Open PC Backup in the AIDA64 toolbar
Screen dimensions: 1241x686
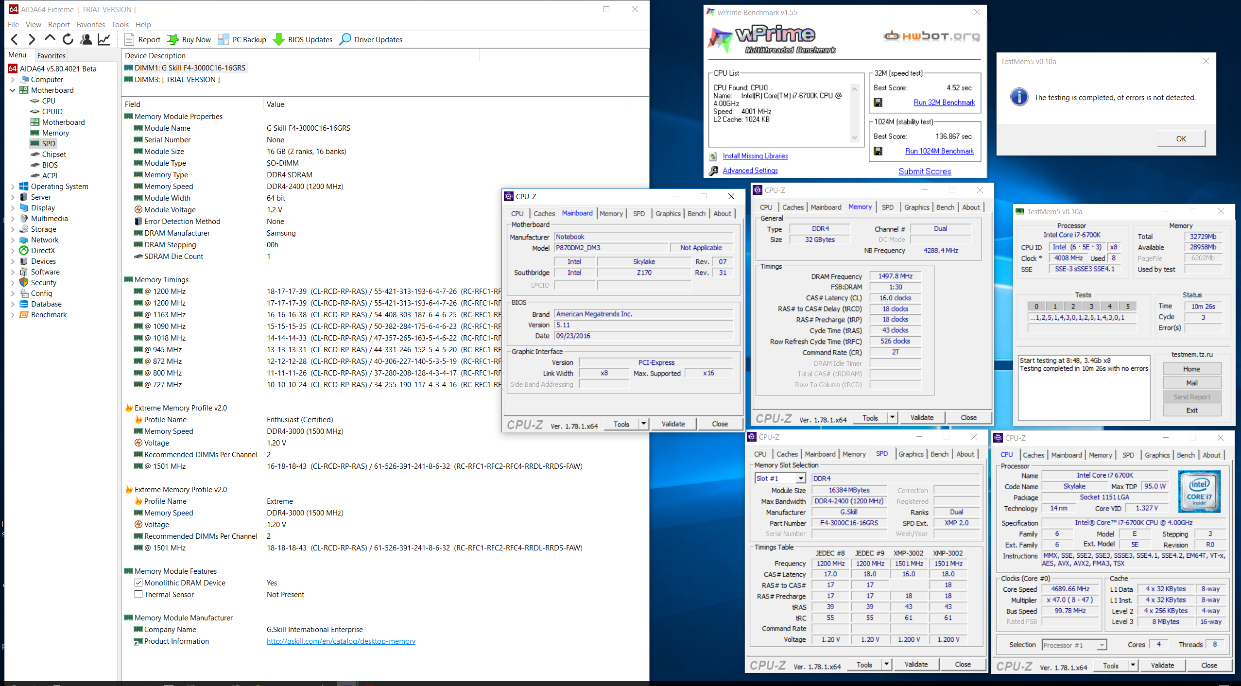click(x=242, y=39)
